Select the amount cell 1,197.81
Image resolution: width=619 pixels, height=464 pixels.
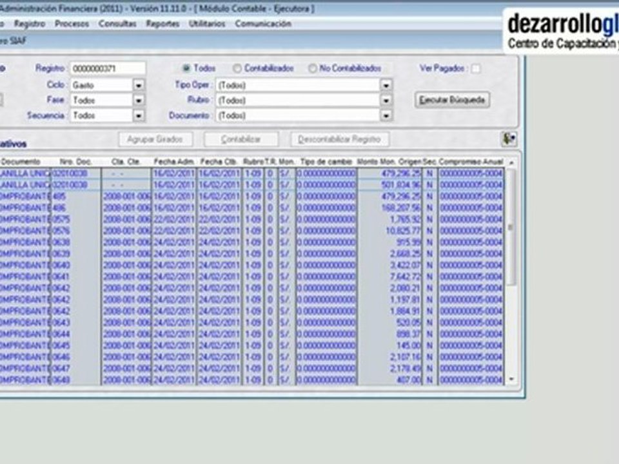(389, 300)
